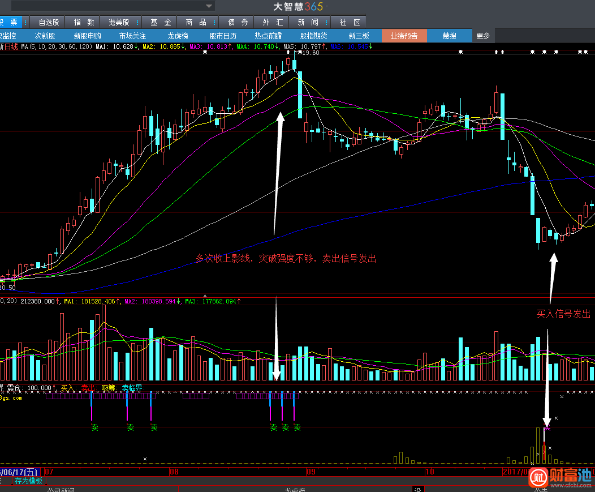Image resolution: width=595 pixels, height=492 pixels.
Task: Click the 07 month marker on the timeline
Action: (49, 472)
